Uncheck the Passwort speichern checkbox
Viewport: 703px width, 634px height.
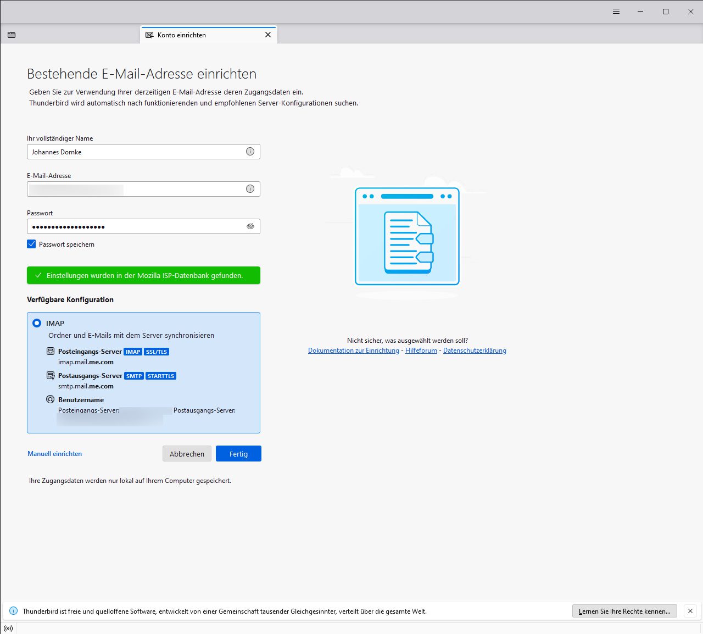pos(31,244)
